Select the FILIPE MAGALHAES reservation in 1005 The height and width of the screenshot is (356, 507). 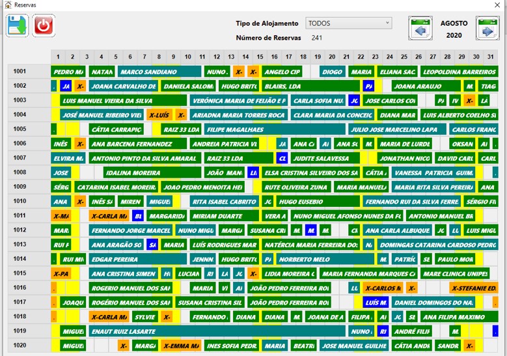(275, 130)
